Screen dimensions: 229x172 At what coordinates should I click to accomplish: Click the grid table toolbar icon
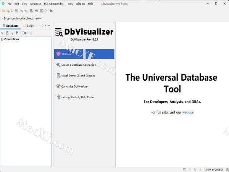[x=42, y=11]
